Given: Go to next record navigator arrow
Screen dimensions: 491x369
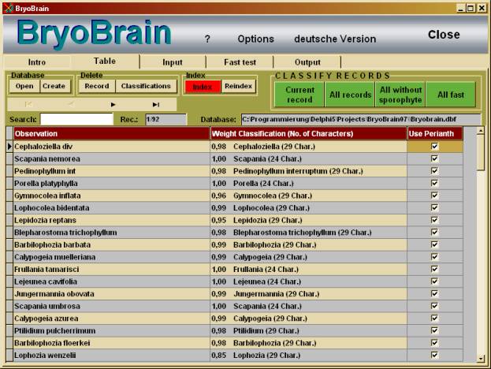Looking at the screenshot, I should coord(113,104).
